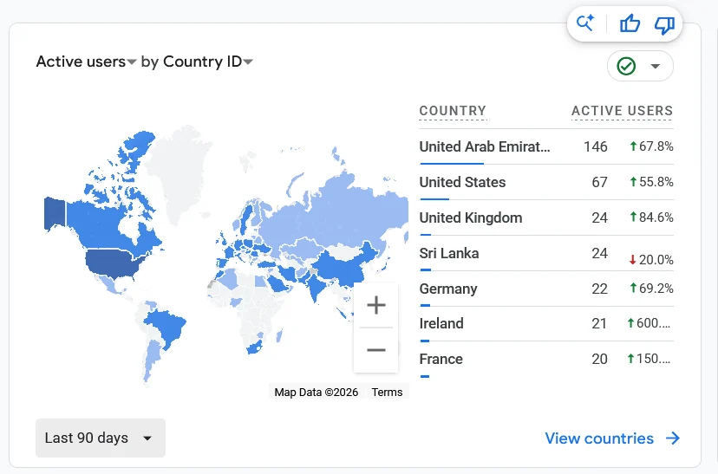Click the arrow next to View countries
The width and height of the screenshot is (718, 474).
coord(673,438)
